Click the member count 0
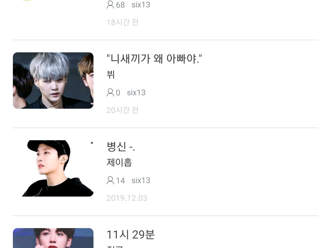Screen dimensions: 331x248 [118, 93]
